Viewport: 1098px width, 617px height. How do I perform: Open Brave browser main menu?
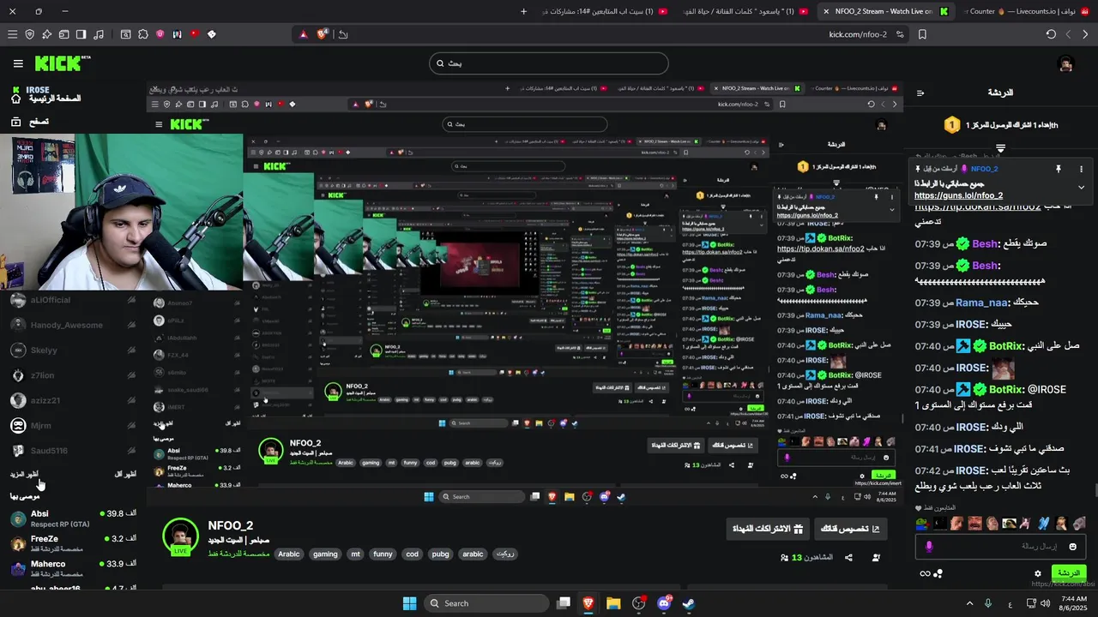tap(12, 34)
